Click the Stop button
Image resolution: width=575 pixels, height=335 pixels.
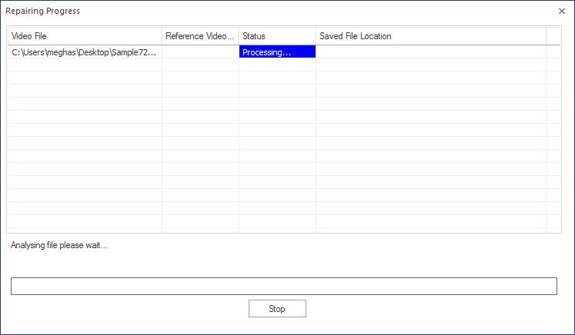click(x=277, y=309)
